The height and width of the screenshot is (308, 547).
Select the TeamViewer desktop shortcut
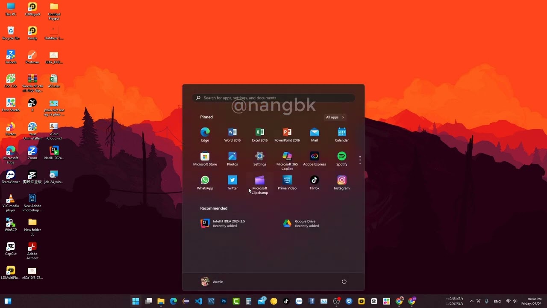pyautogui.click(x=11, y=177)
